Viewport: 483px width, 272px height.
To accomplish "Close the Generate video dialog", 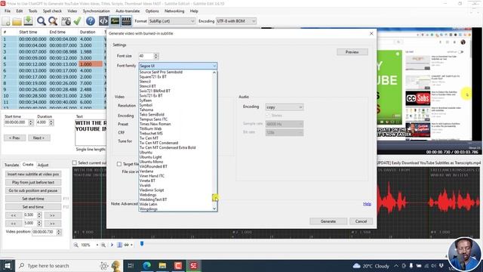I will pos(371,33).
